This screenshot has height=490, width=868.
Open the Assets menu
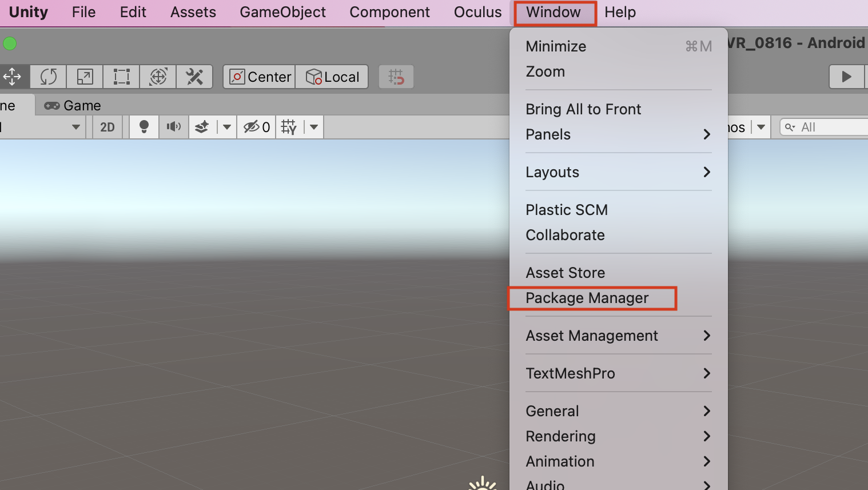pos(193,12)
